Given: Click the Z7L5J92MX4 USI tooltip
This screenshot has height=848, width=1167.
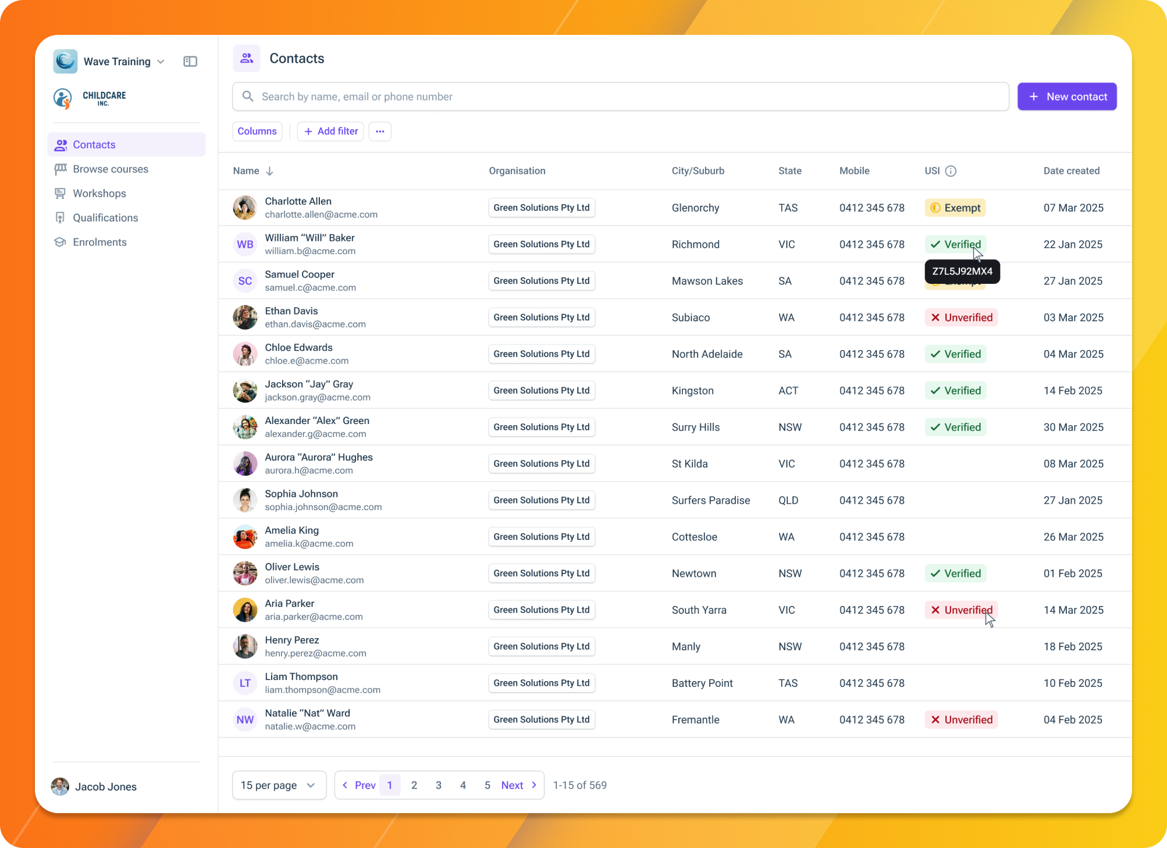Looking at the screenshot, I should click(x=962, y=272).
